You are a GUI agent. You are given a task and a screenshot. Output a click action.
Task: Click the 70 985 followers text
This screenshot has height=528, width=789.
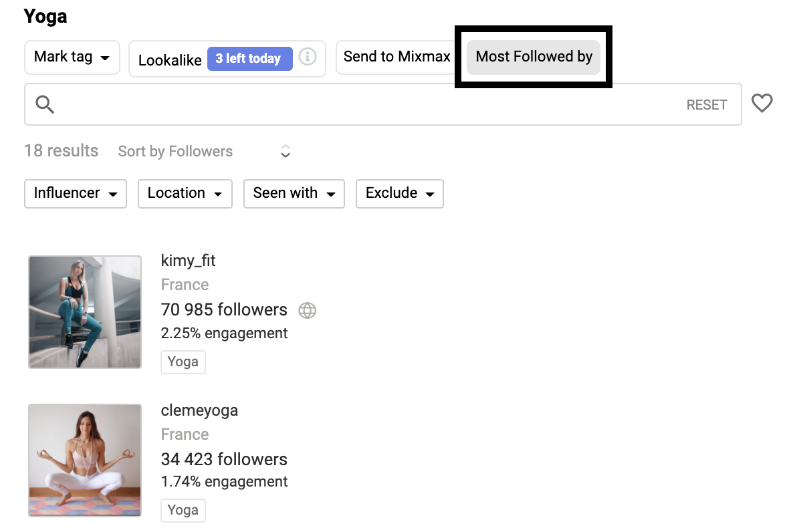tap(224, 309)
